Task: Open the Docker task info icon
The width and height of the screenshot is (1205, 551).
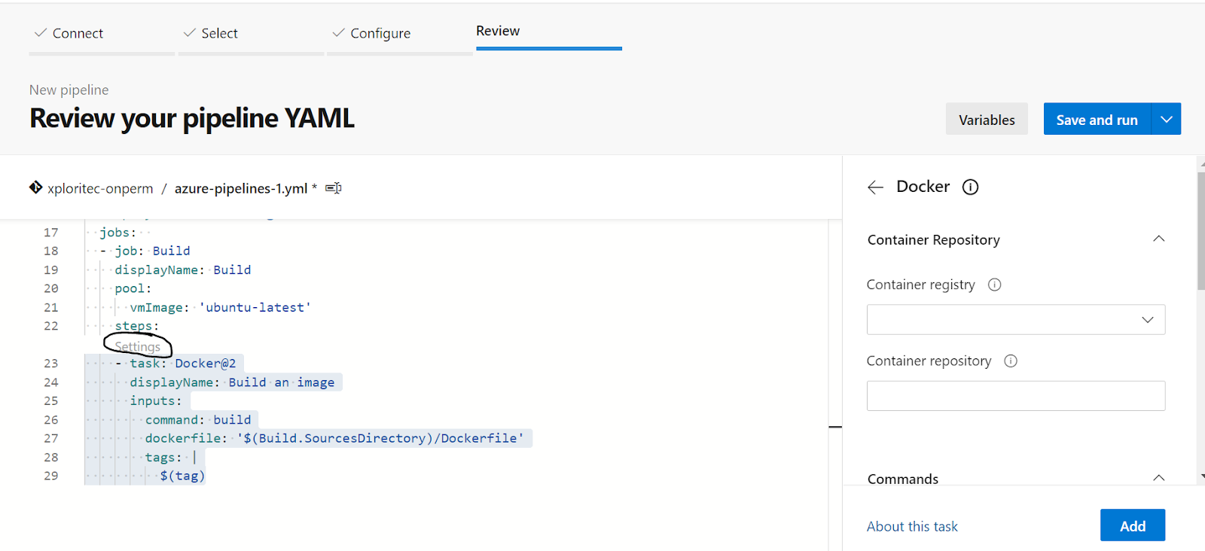Action: (x=971, y=187)
